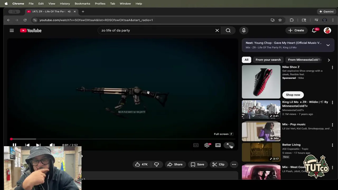Open the Chrome three-dot menu

[x=333, y=20]
